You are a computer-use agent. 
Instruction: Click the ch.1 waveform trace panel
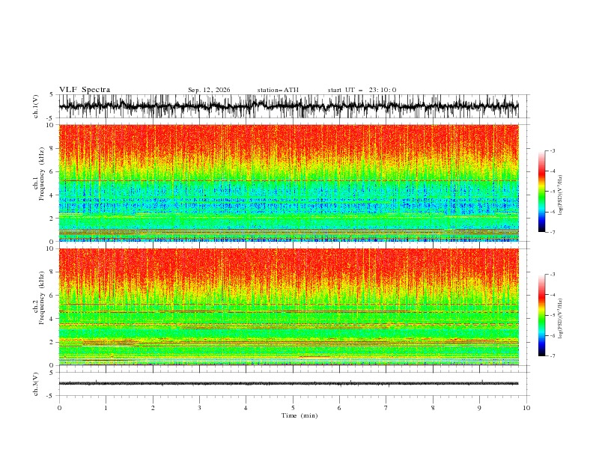[288, 106]
